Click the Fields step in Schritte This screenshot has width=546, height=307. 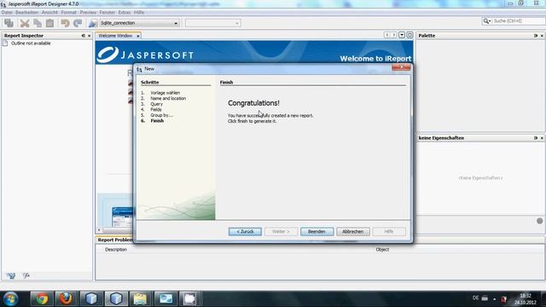coord(156,110)
